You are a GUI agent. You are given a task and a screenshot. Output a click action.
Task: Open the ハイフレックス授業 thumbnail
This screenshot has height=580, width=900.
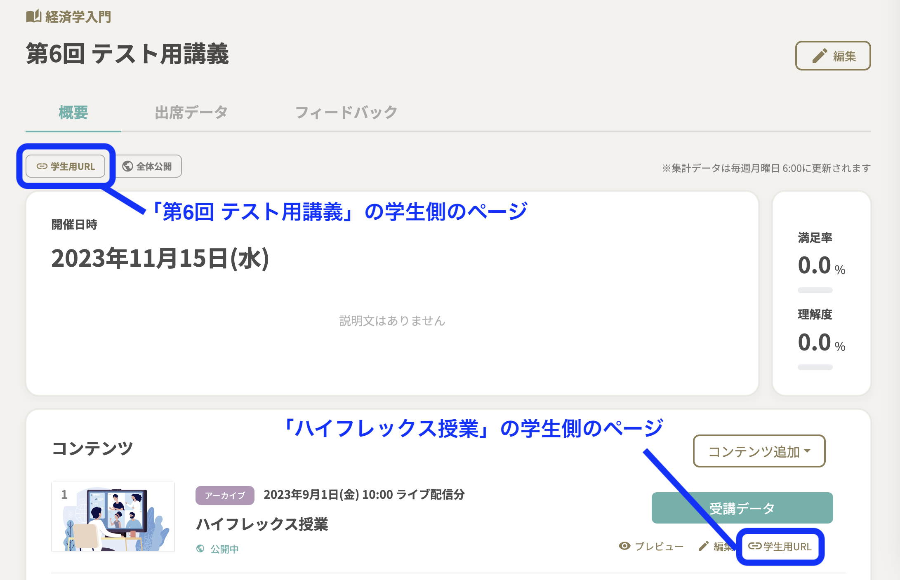point(113,516)
